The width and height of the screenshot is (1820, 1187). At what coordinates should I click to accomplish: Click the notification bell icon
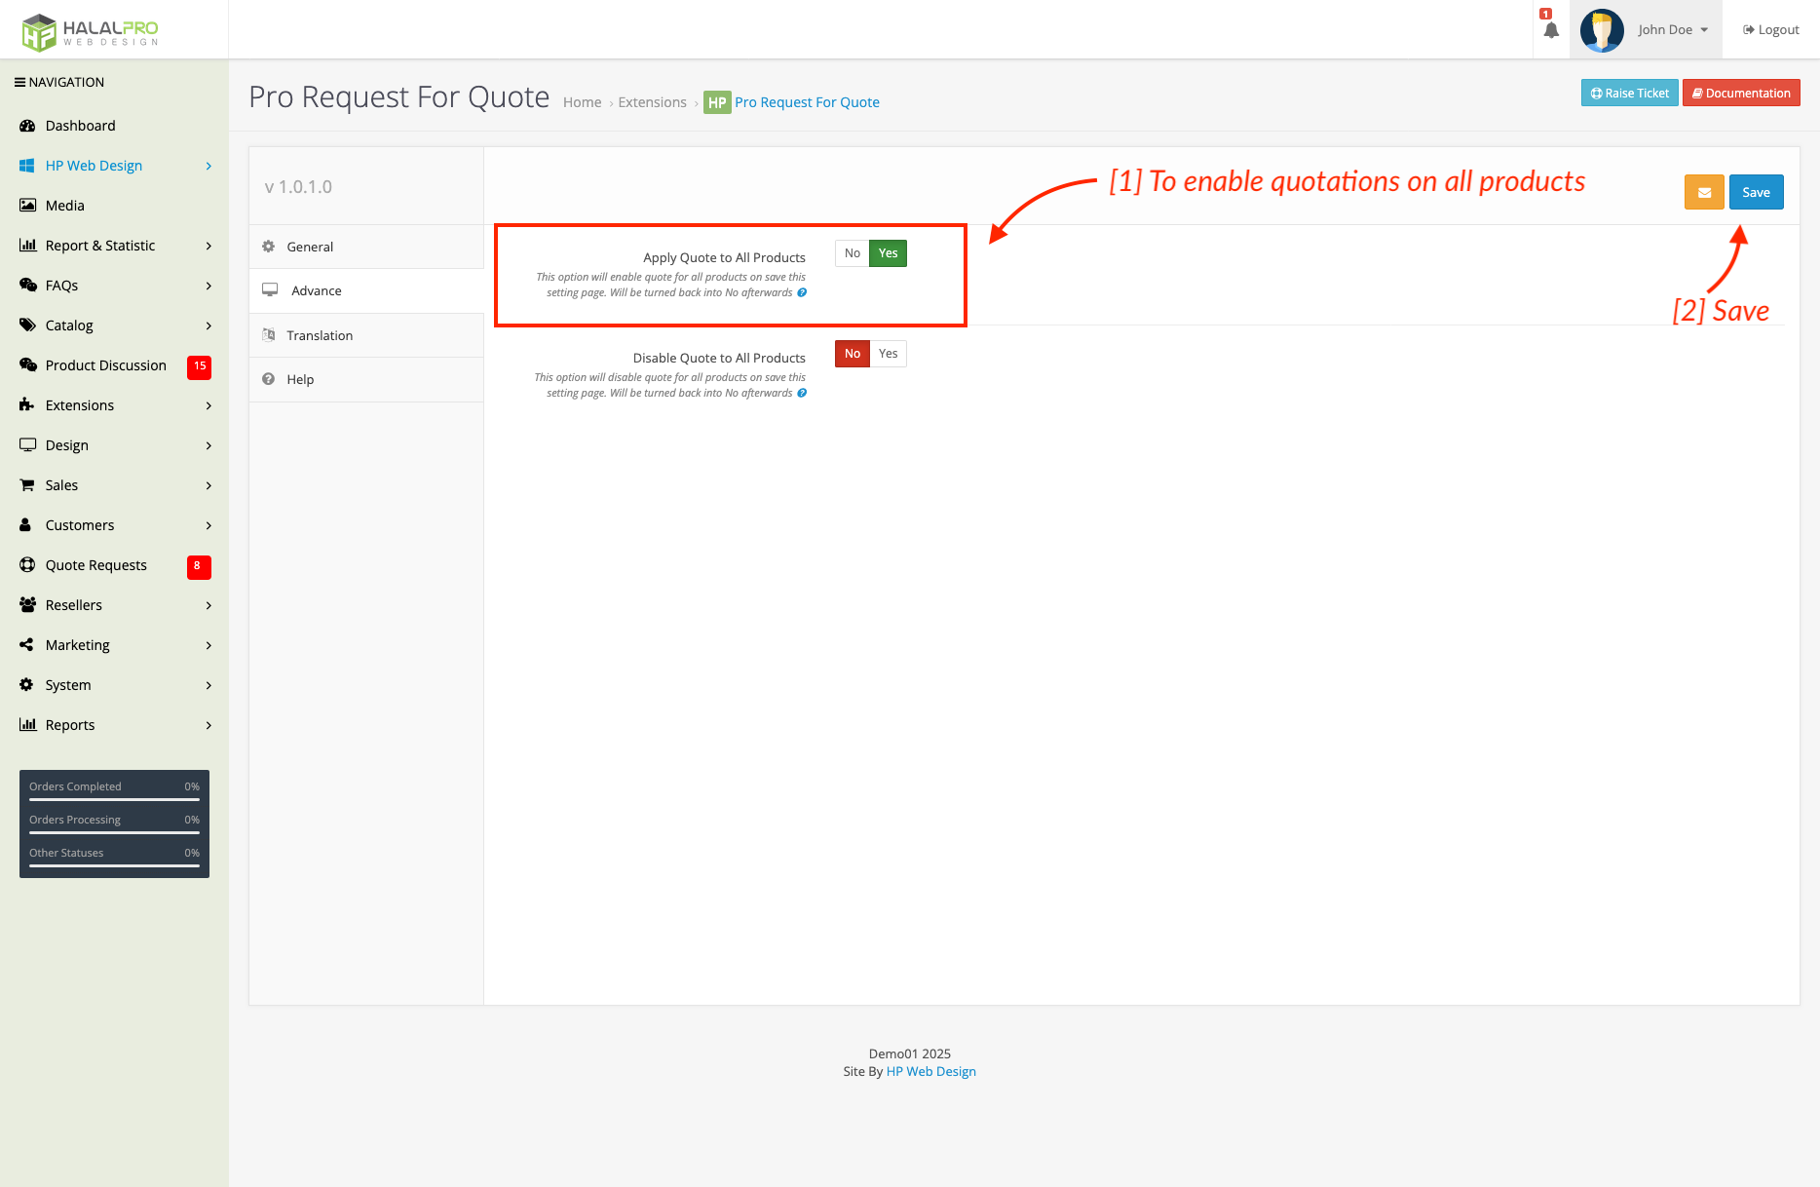(1551, 30)
